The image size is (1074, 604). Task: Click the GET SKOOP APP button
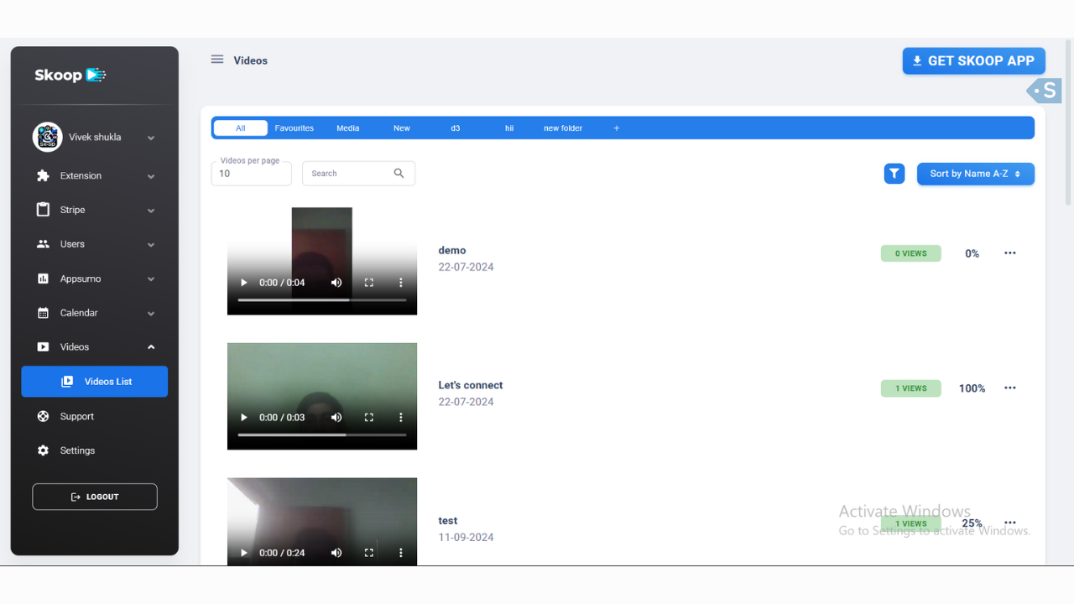(974, 60)
